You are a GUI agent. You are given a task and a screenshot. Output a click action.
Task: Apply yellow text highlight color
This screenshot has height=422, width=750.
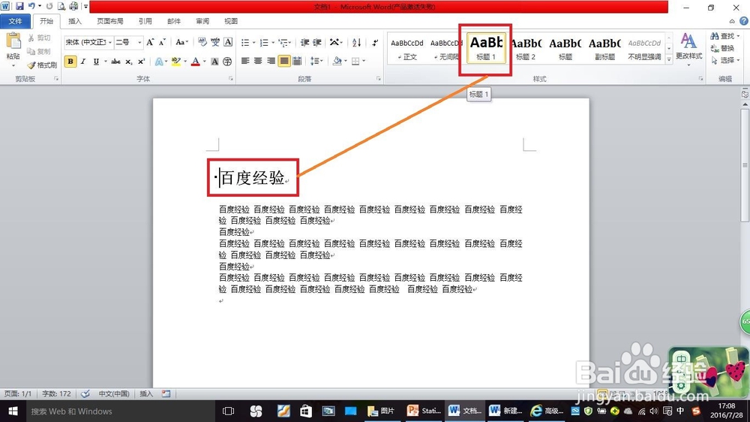click(x=175, y=62)
